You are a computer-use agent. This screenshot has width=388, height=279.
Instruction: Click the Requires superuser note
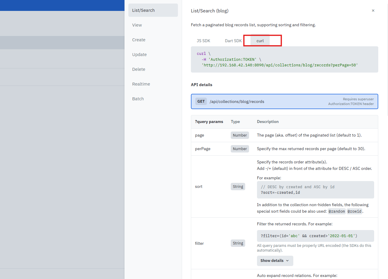click(358, 99)
